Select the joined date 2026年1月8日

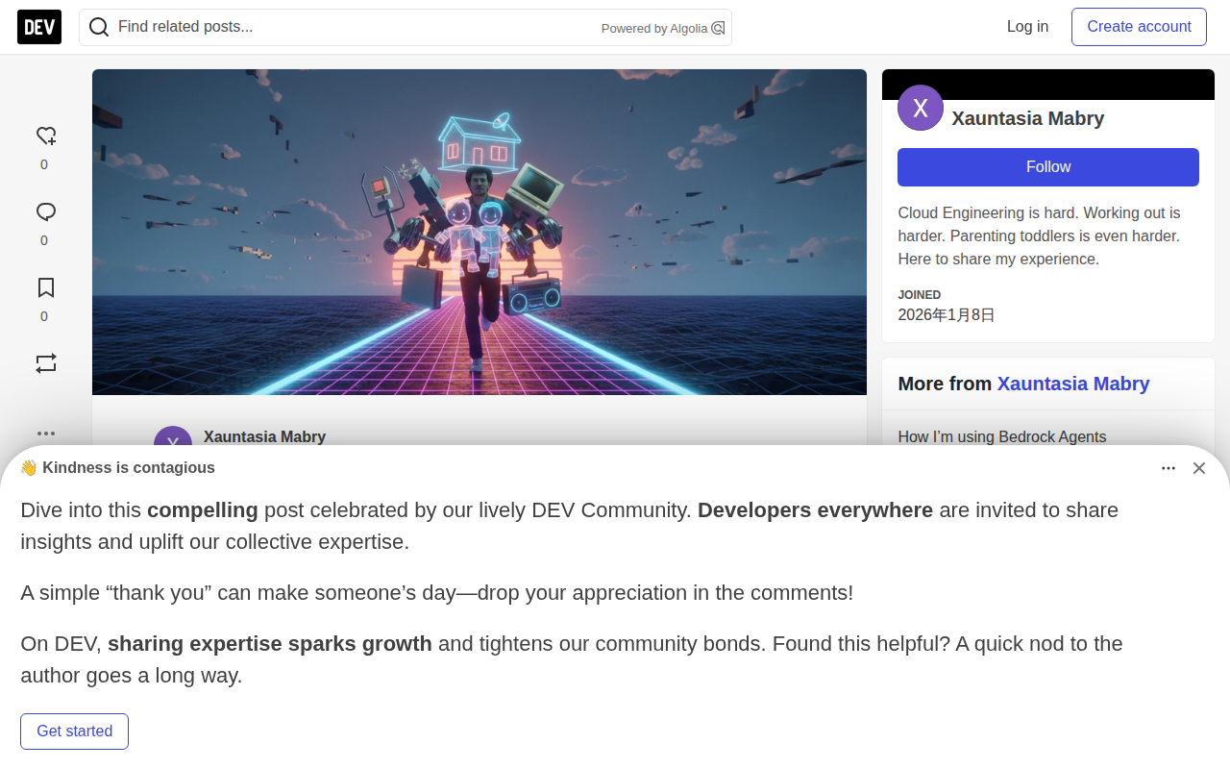tap(947, 314)
